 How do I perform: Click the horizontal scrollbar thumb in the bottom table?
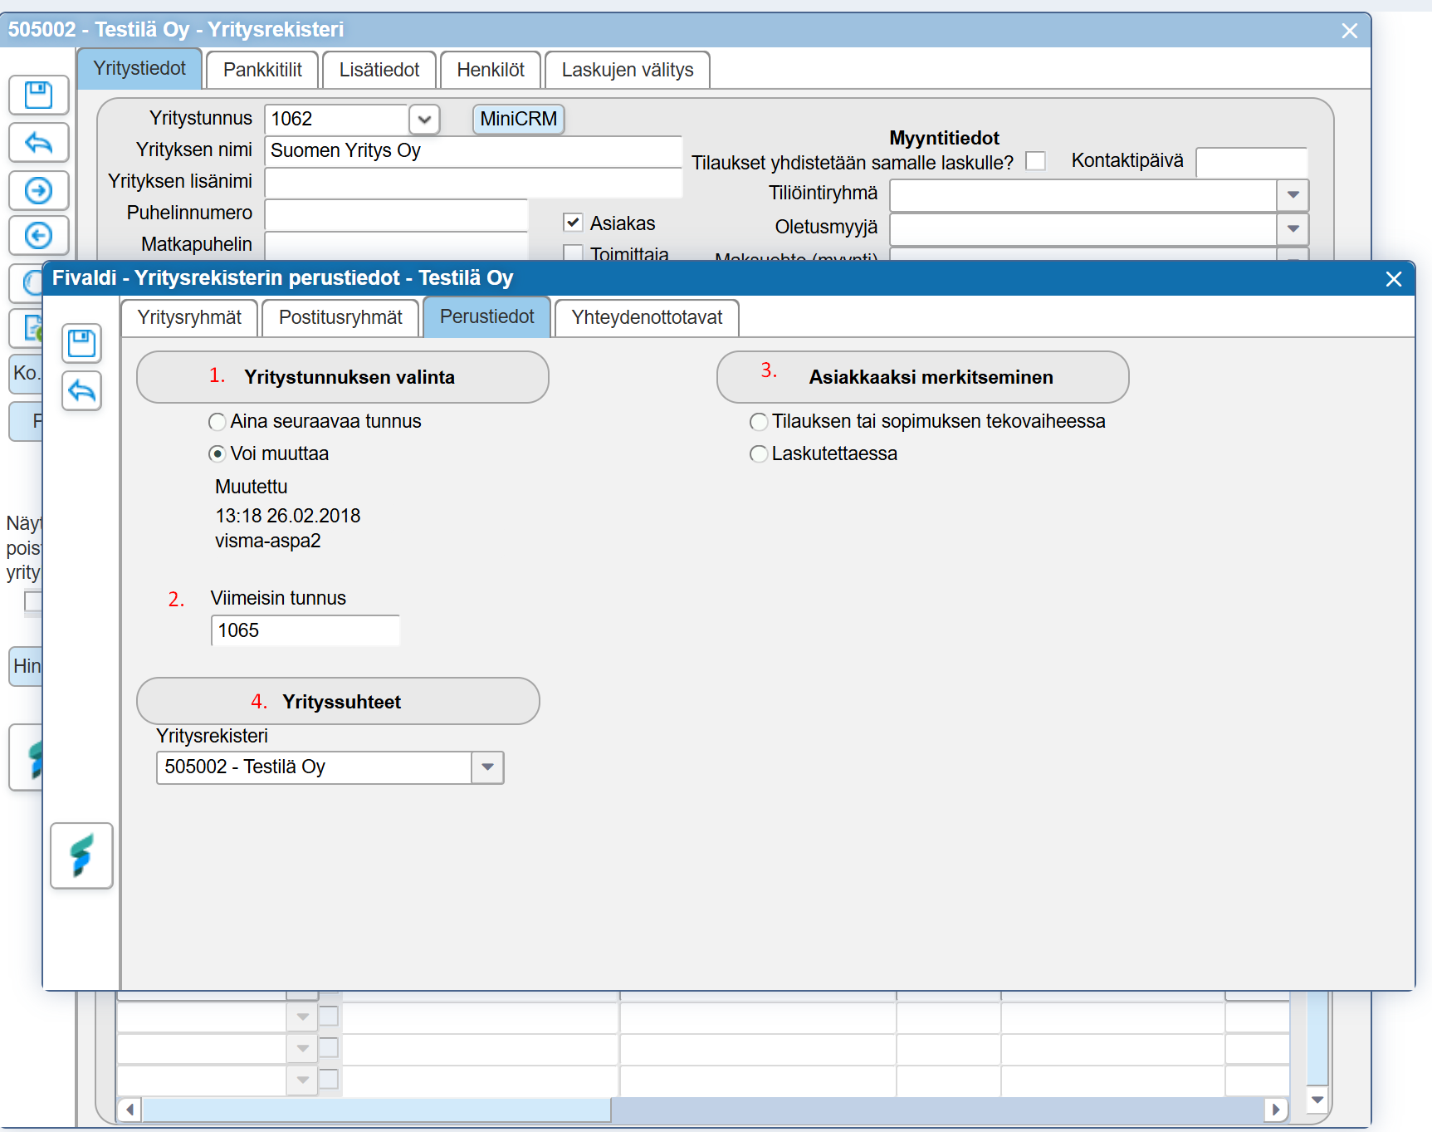coord(377,1110)
